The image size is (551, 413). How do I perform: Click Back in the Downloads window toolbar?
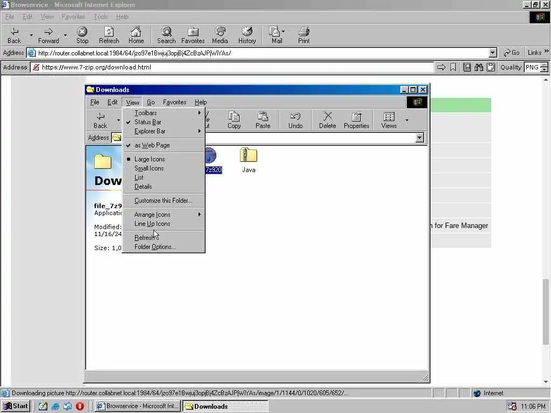point(101,120)
